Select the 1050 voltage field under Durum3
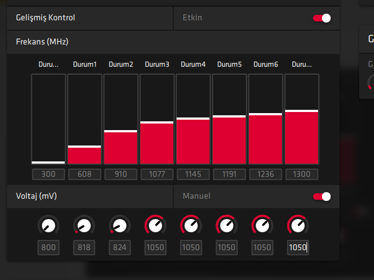374x280 pixels. point(155,248)
